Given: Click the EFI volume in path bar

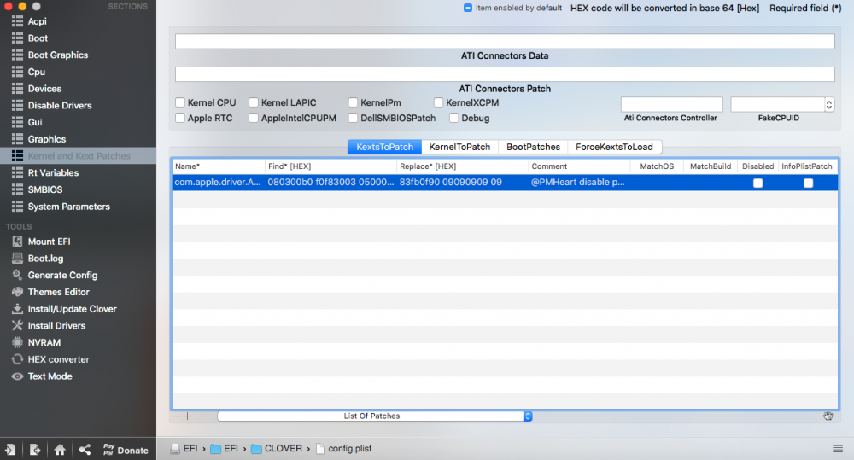Looking at the screenshot, I should coord(184,449).
